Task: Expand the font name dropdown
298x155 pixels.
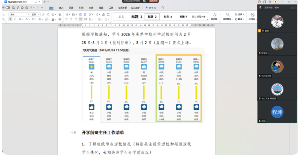Action: coord(28,14)
